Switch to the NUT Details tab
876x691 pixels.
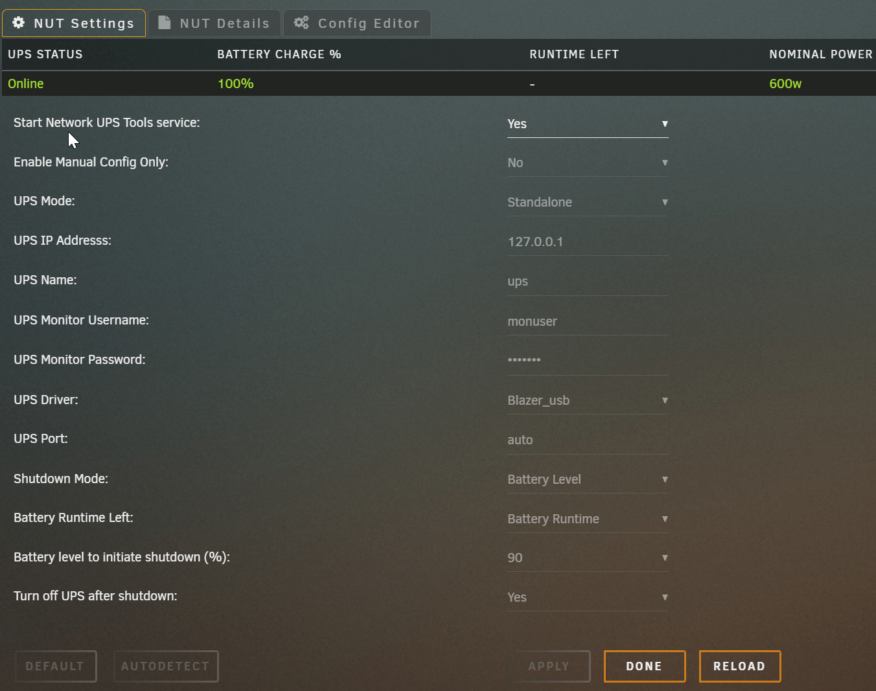point(214,23)
